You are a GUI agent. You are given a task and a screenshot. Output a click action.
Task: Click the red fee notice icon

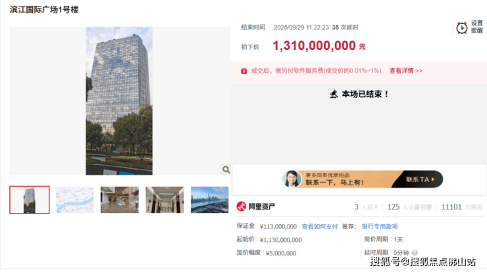point(244,70)
